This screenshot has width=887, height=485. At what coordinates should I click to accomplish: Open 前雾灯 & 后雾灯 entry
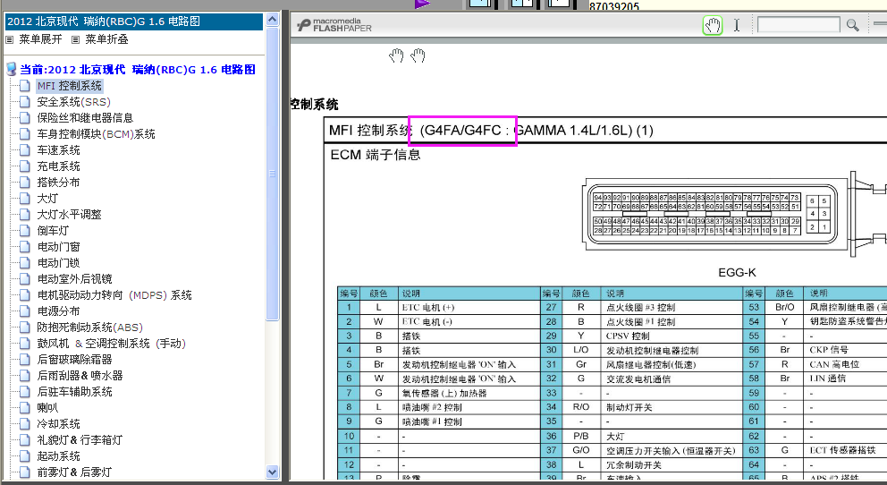pos(75,472)
